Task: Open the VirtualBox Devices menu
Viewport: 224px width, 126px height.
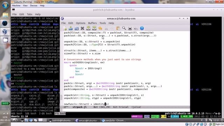Action: [34, 6]
